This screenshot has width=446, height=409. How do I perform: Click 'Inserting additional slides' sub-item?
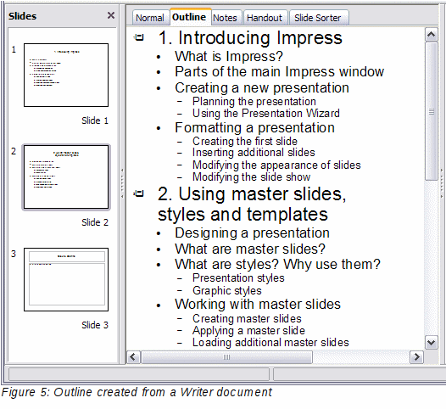[254, 153]
